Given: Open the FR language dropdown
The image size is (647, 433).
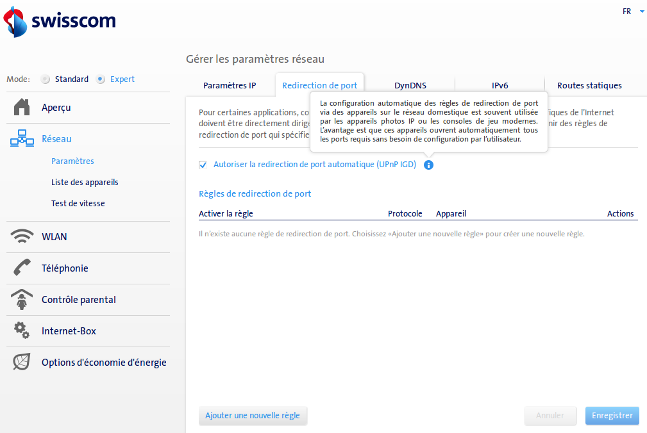Looking at the screenshot, I should click(x=631, y=11).
